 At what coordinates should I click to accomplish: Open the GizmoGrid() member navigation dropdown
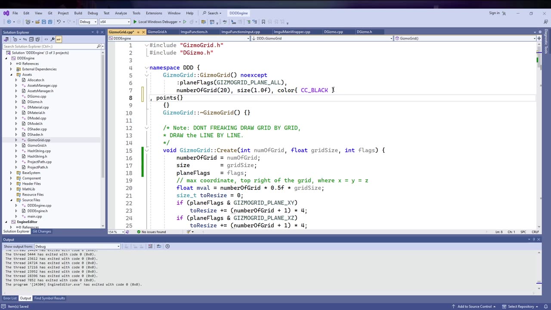tap(465, 38)
